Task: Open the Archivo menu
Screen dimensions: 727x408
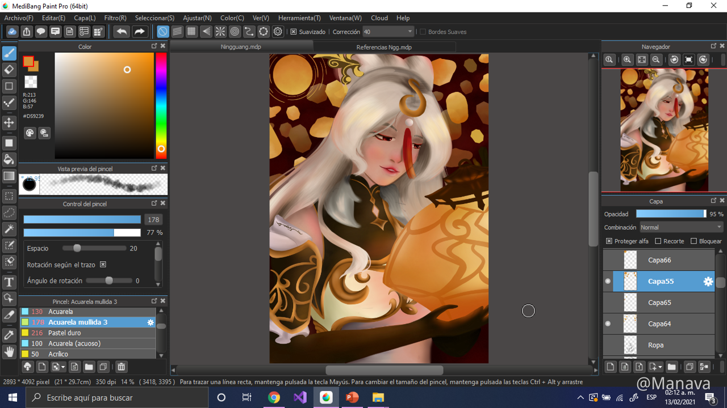Action: click(x=19, y=18)
